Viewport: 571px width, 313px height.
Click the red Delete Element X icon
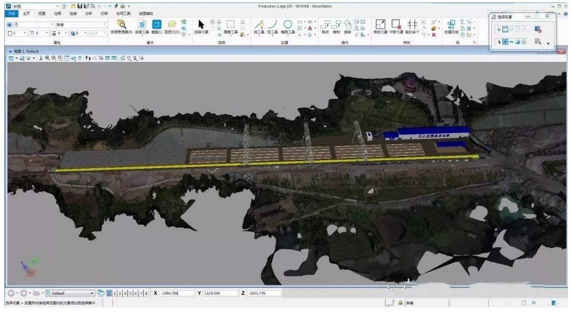coord(433,34)
